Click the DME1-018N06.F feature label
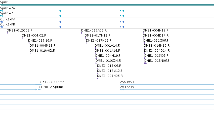Viewport: 214px width, 126px height. (157, 61)
